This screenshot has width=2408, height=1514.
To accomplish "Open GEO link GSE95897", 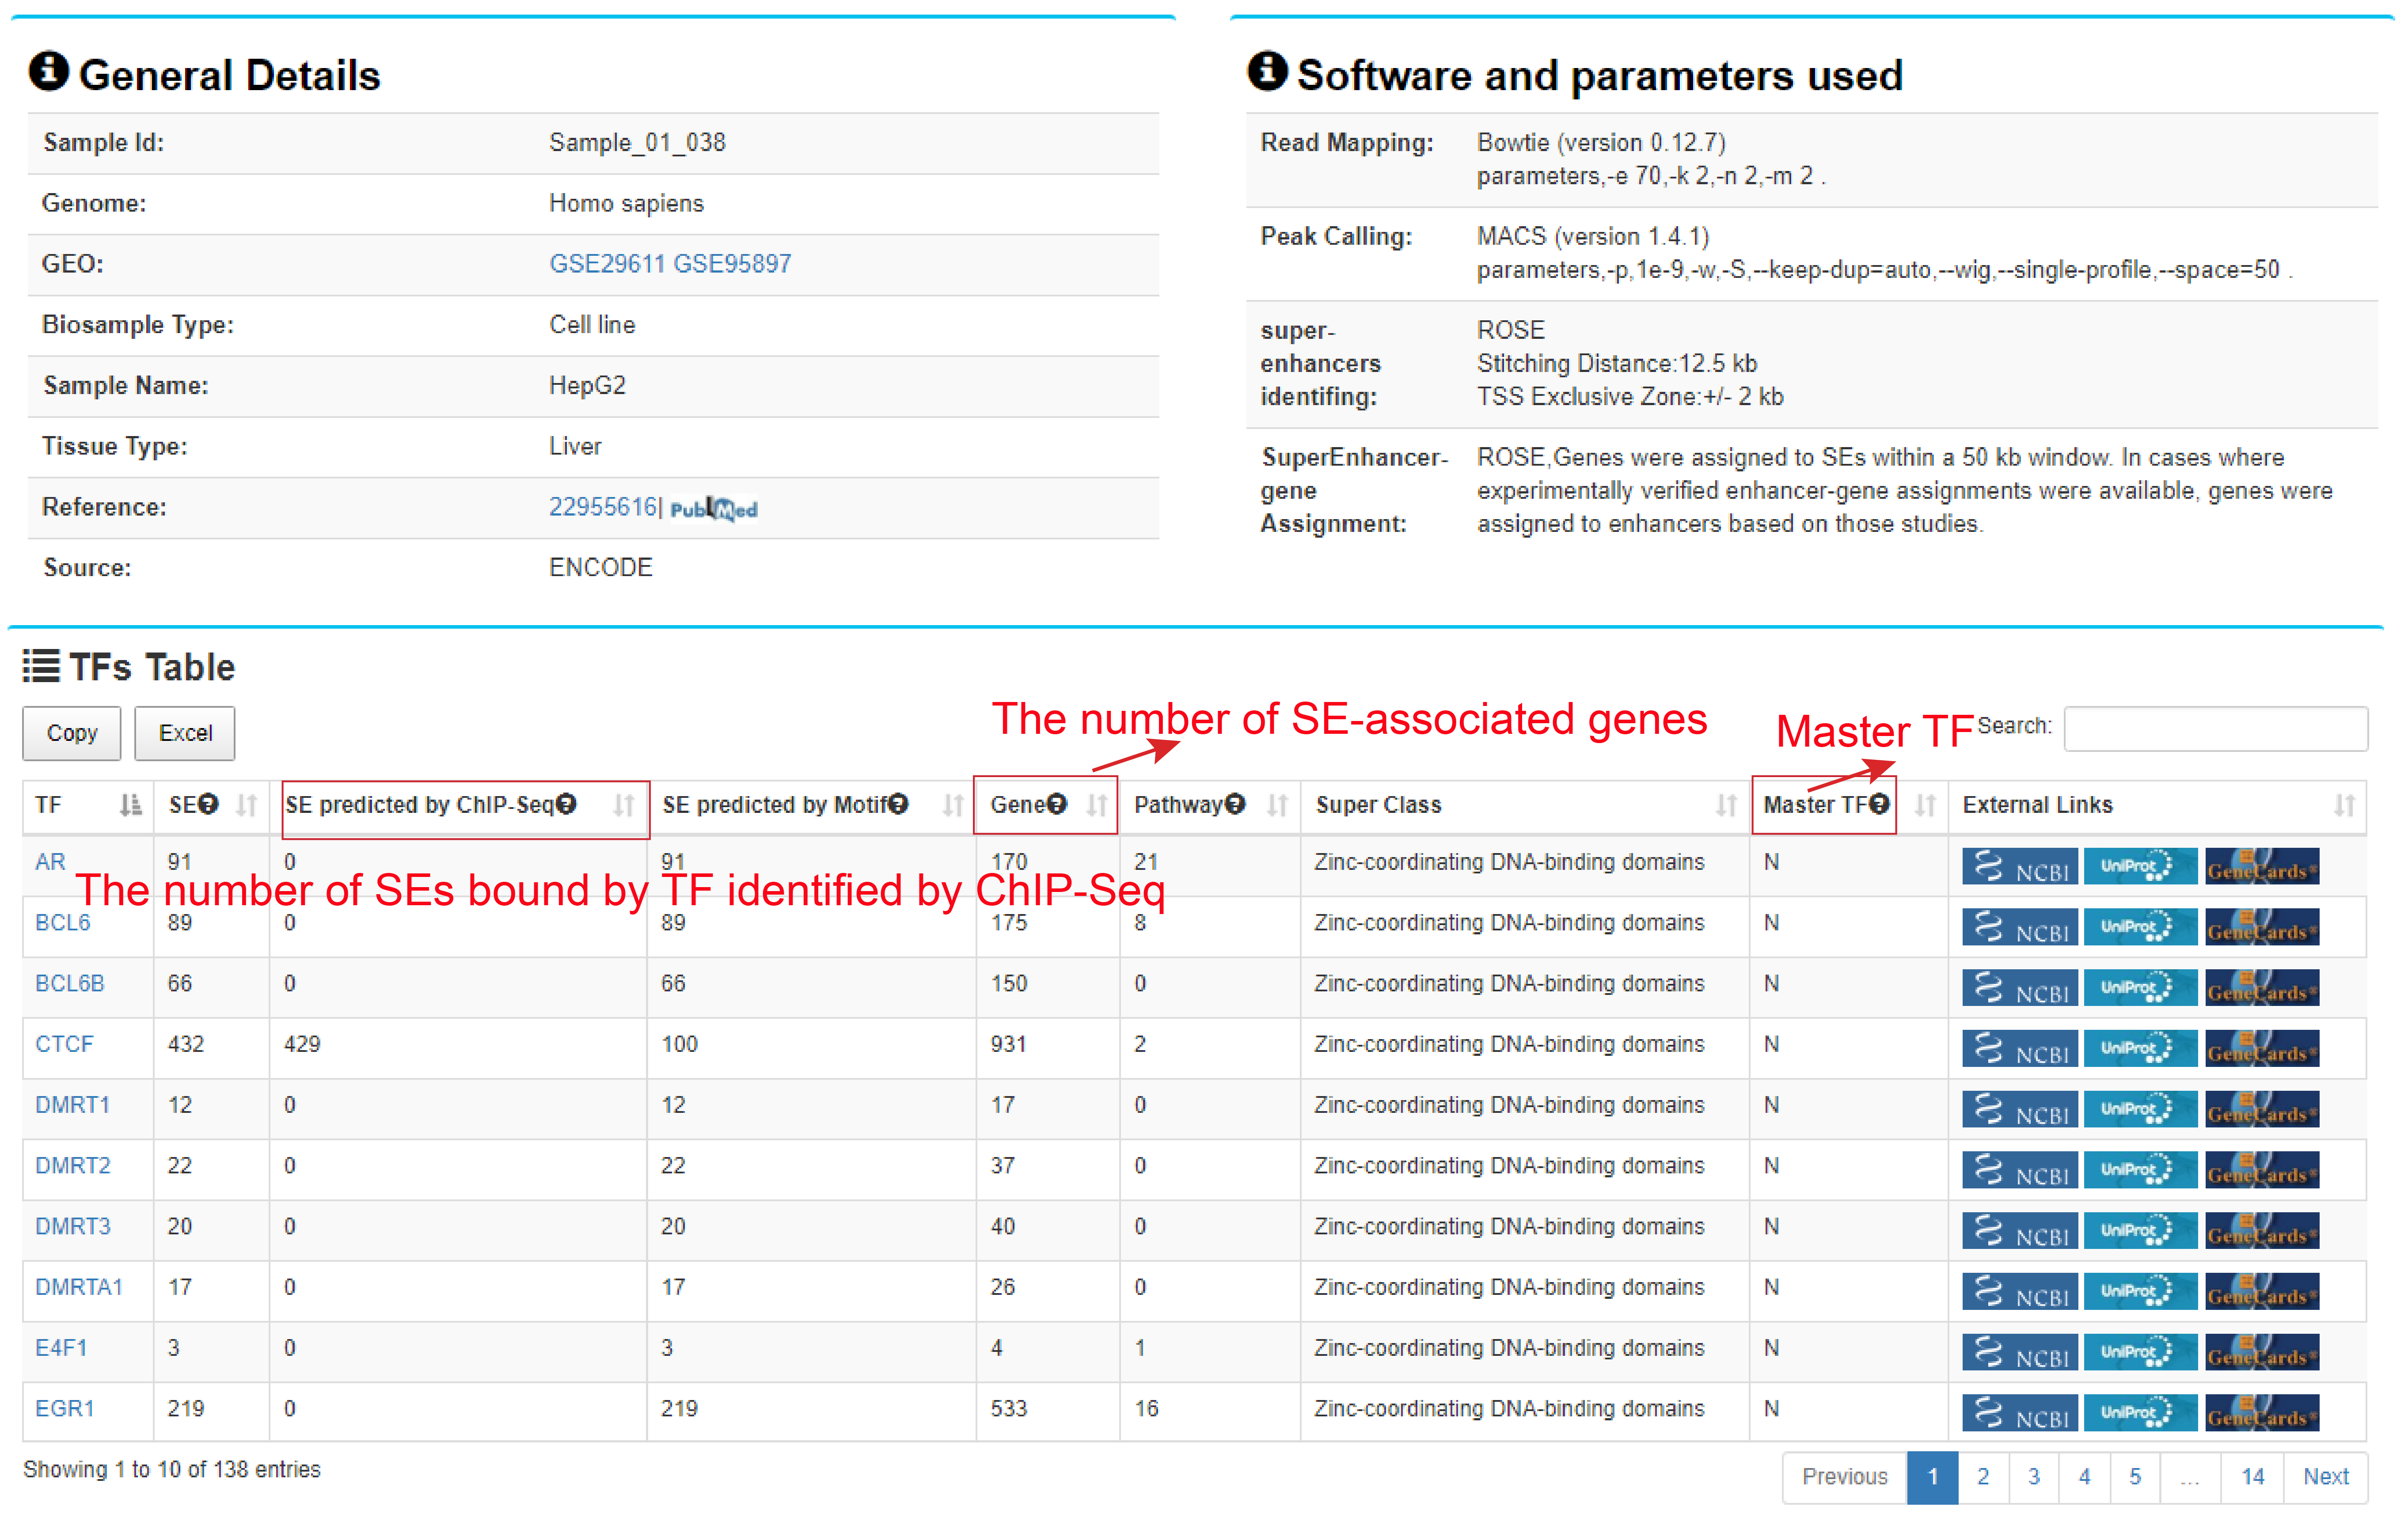I will click(732, 264).
